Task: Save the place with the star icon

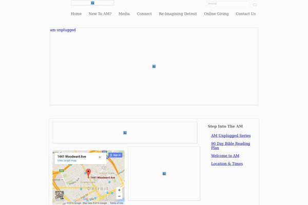Action: pyautogui.click(x=100, y=157)
